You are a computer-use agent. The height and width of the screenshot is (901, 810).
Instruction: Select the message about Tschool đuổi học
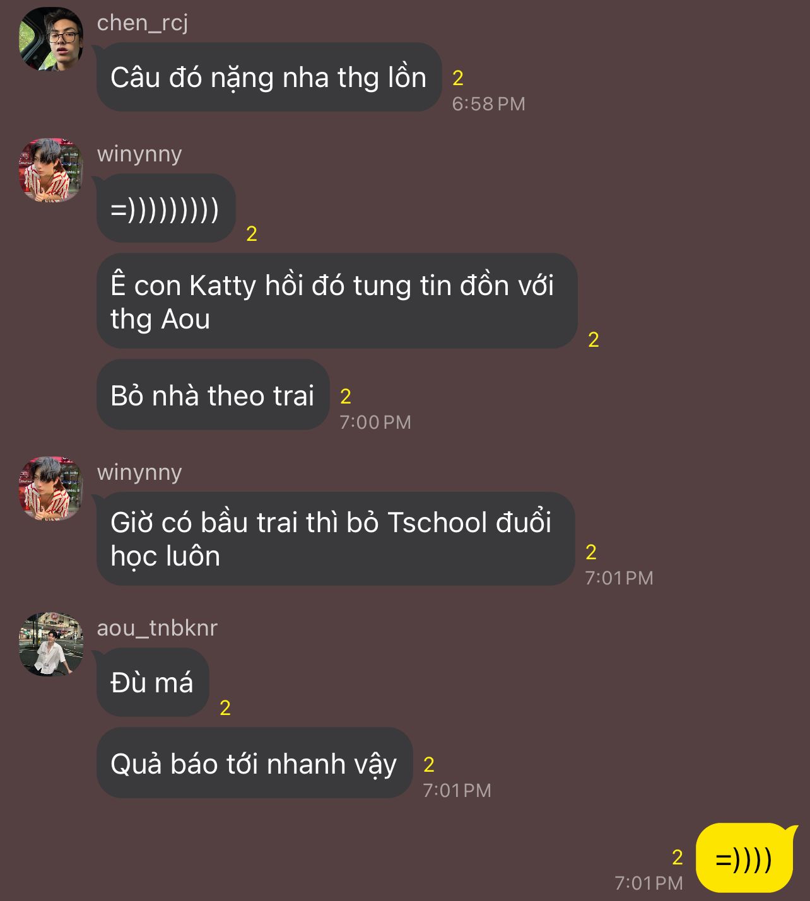336,539
